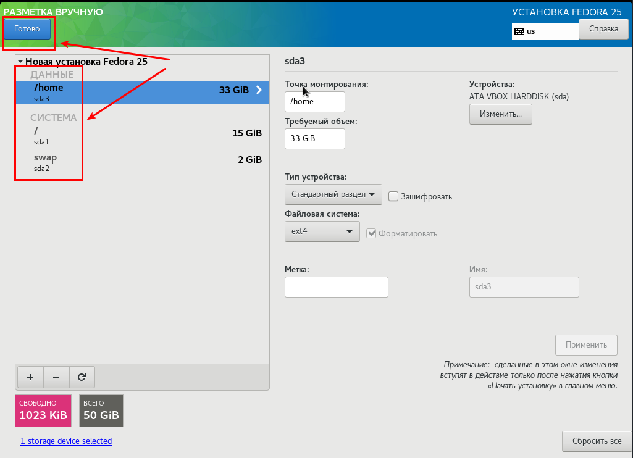Viewport: 633px width, 458px height.
Task: Select the swap sda2 partition
Action: (142, 162)
